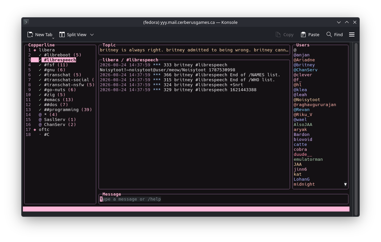Select user catte
Viewport: 381px width, 242px height.
pyautogui.click(x=300, y=145)
